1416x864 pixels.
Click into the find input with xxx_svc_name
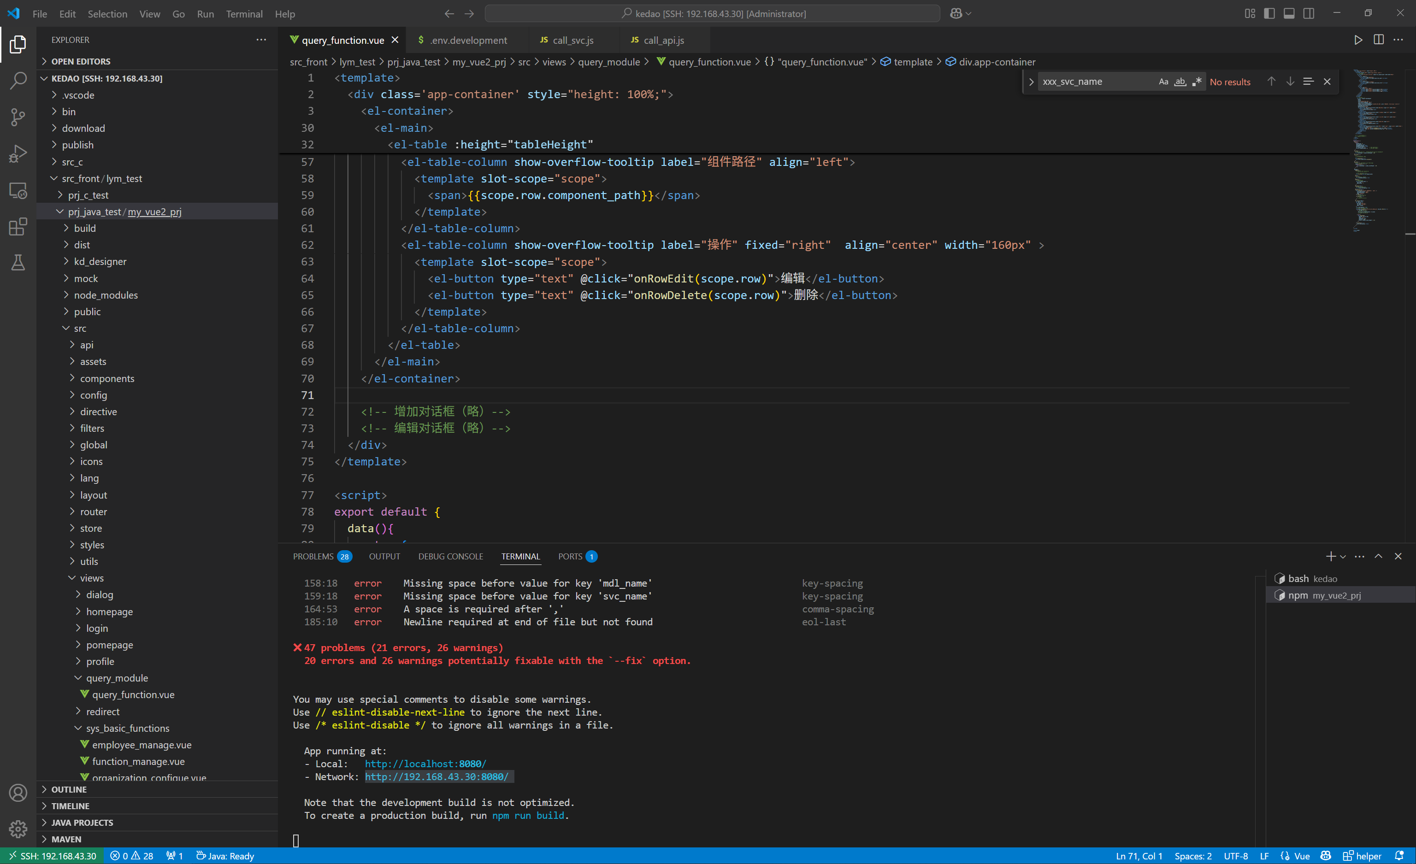point(1092,82)
